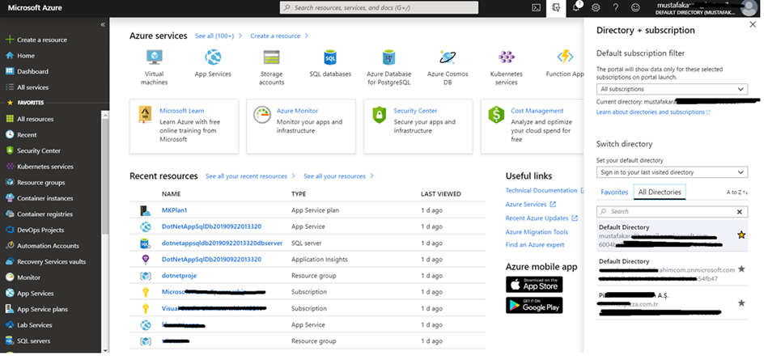Favorite the A.Ş. directory star

[x=741, y=303]
